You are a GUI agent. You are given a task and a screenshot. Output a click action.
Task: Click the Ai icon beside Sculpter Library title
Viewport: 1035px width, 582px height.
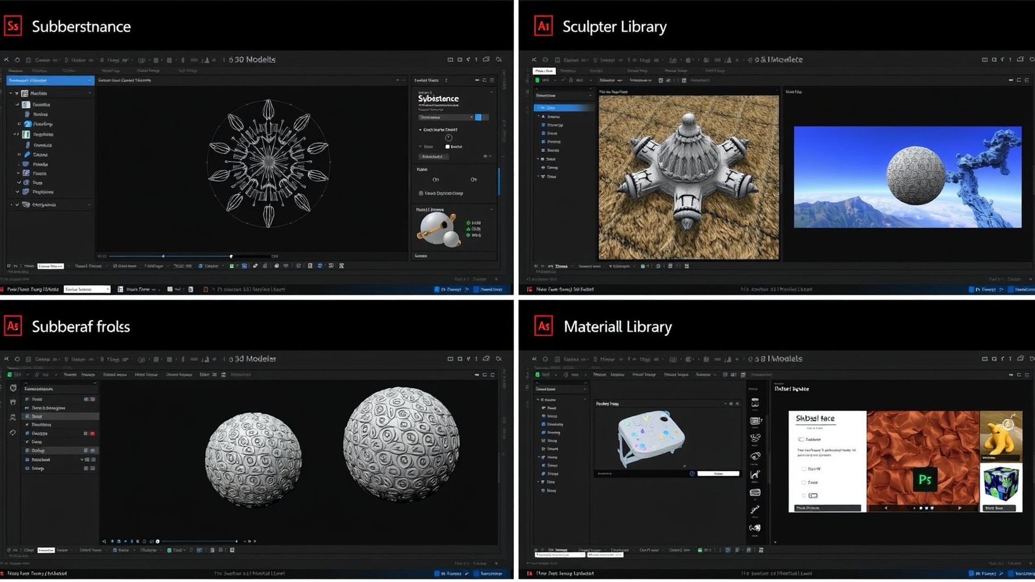(543, 25)
